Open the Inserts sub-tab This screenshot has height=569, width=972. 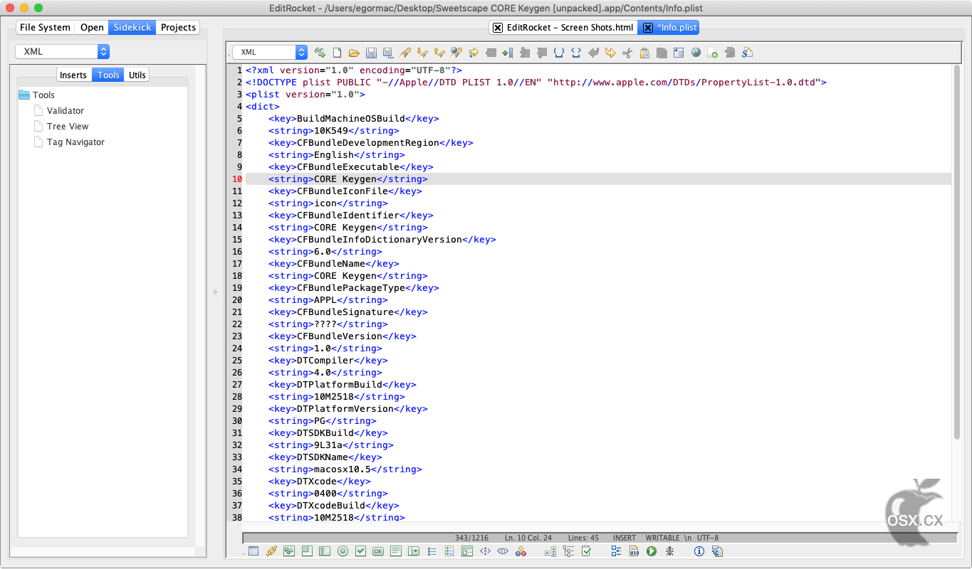tap(73, 75)
